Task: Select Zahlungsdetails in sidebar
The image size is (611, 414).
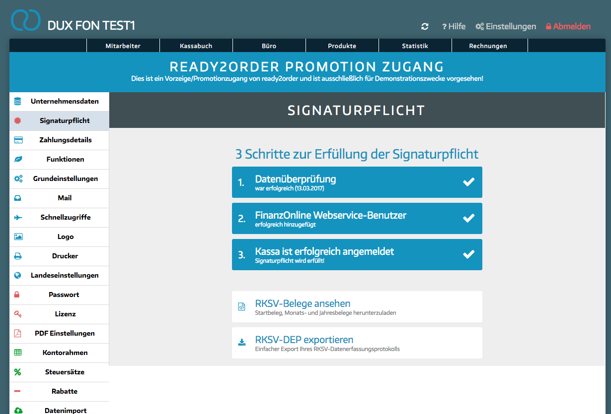Action: click(59, 140)
